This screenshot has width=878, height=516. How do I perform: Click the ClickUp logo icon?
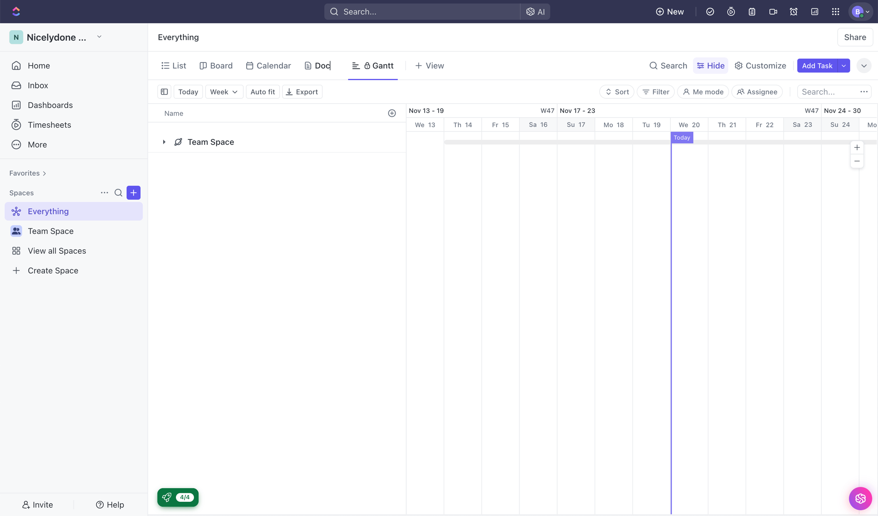[x=16, y=11]
